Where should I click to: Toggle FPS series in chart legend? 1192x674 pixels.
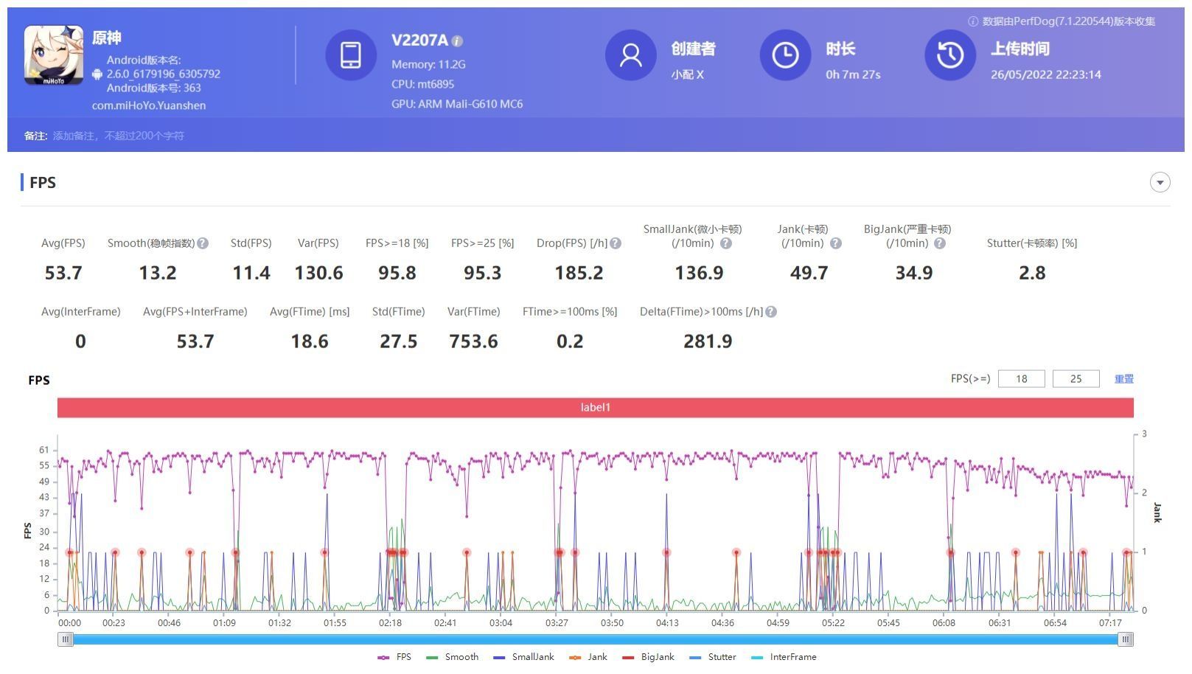point(394,657)
